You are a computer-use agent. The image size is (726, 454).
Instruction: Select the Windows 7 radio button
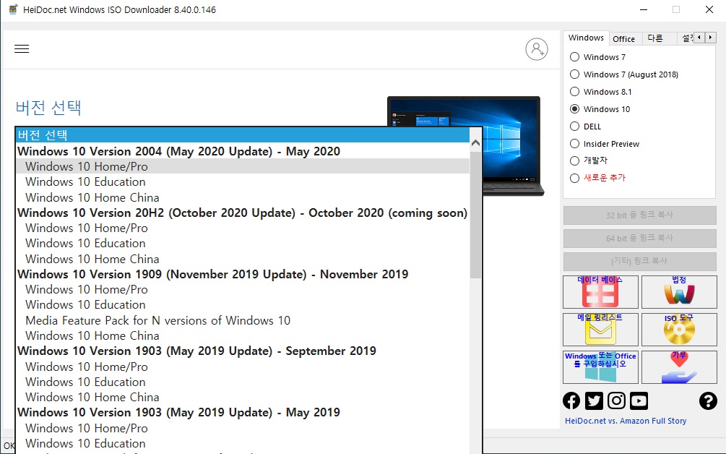[x=574, y=57]
